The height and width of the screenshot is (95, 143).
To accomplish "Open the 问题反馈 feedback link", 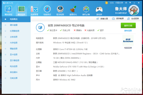I will [x=119, y=3].
